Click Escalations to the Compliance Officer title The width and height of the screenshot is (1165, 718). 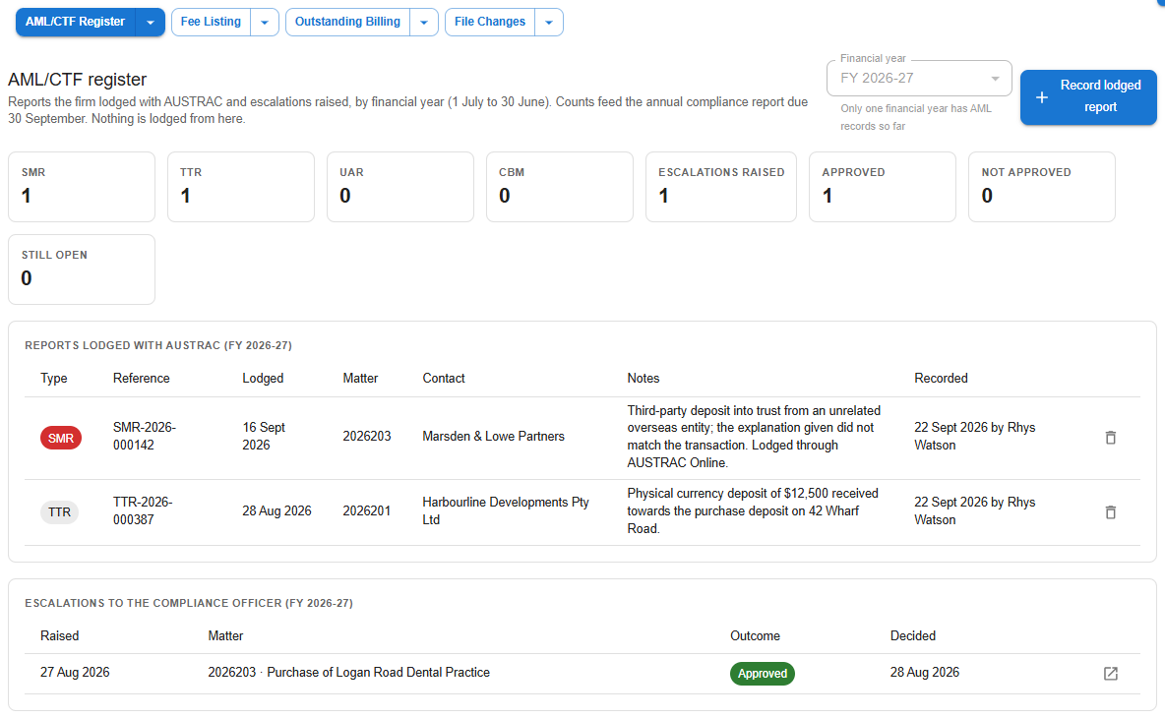(189, 603)
